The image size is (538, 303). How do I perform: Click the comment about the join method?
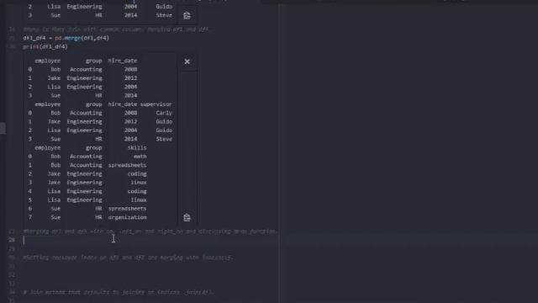point(119,292)
